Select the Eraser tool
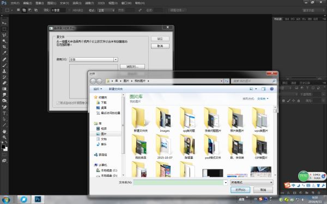 click(4, 83)
